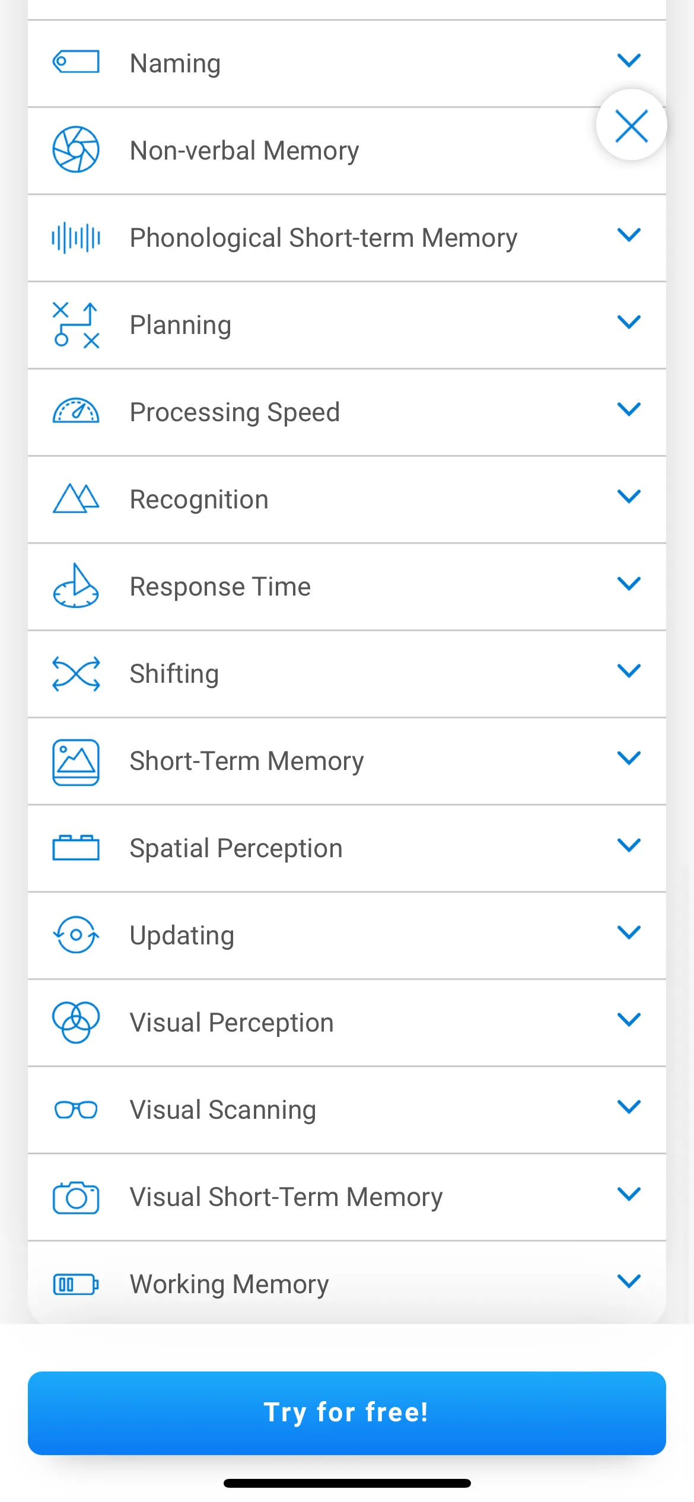Open the Visual Perception row
The height and width of the screenshot is (1502, 694).
[x=347, y=1023]
